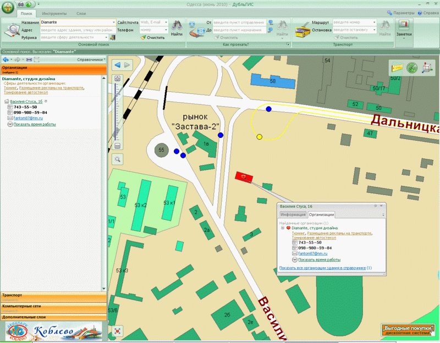This screenshot has height=343, width=440.
Task: Switch to Организации tab in building popup
Action: click(x=321, y=214)
